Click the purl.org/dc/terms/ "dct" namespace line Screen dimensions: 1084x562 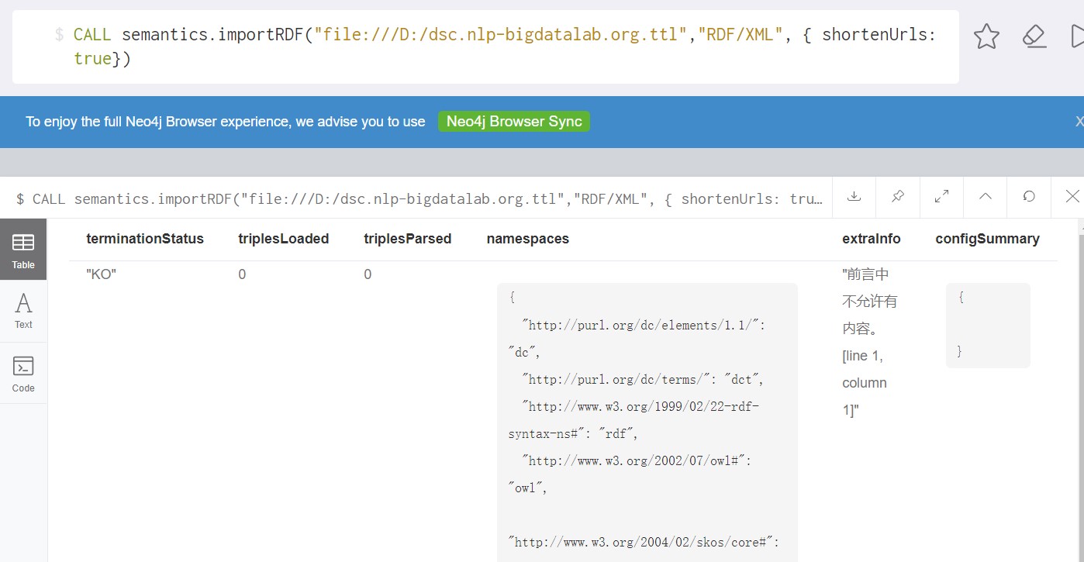pyautogui.click(x=644, y=380)
